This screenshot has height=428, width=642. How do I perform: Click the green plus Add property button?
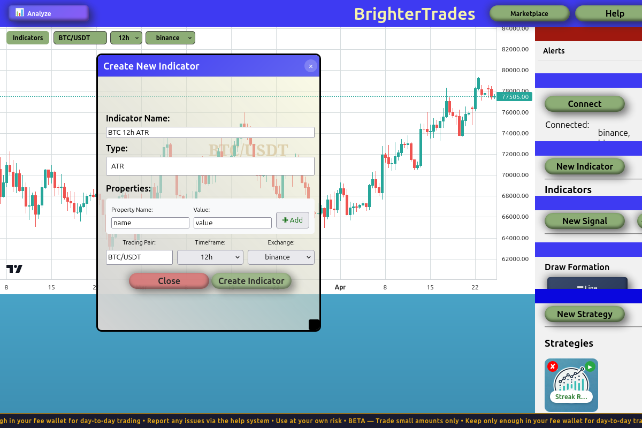293,220
